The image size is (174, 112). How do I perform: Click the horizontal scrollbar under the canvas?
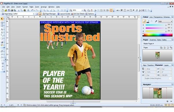click(73, 101)
